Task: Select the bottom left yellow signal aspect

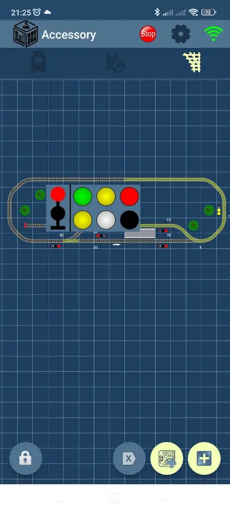Action: 82,220
